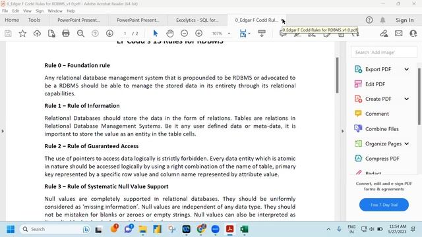The height and width of the screenshot is (237, 422).
Task: Open the Window menu
Action: click(x=55, y=11)
